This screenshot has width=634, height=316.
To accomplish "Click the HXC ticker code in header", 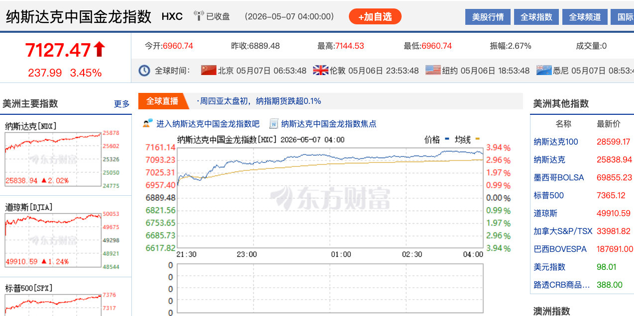I will [x=172, y=16].
